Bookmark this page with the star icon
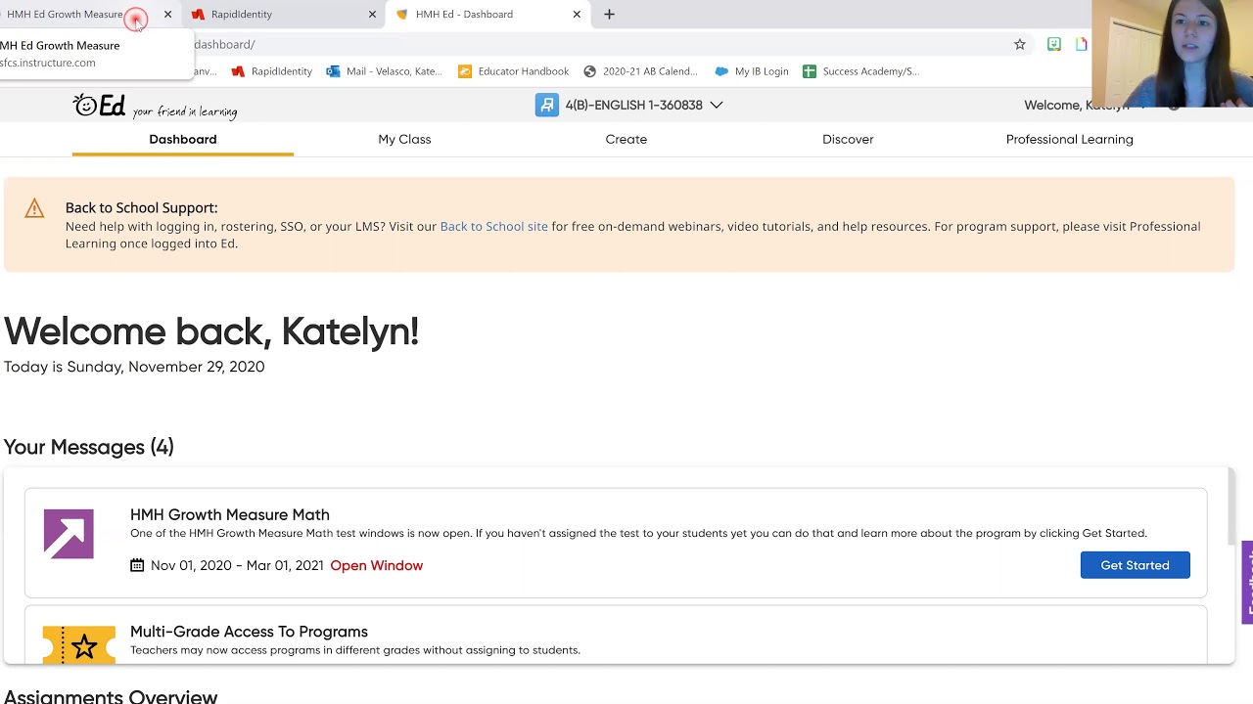 click(x=1019, y=44)
